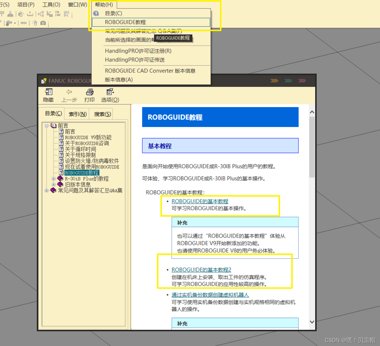Image resolution: width=380 pixels, height=346 pixels.
Task: Click the help window title bar icon
Action: (x=44, y=81)
